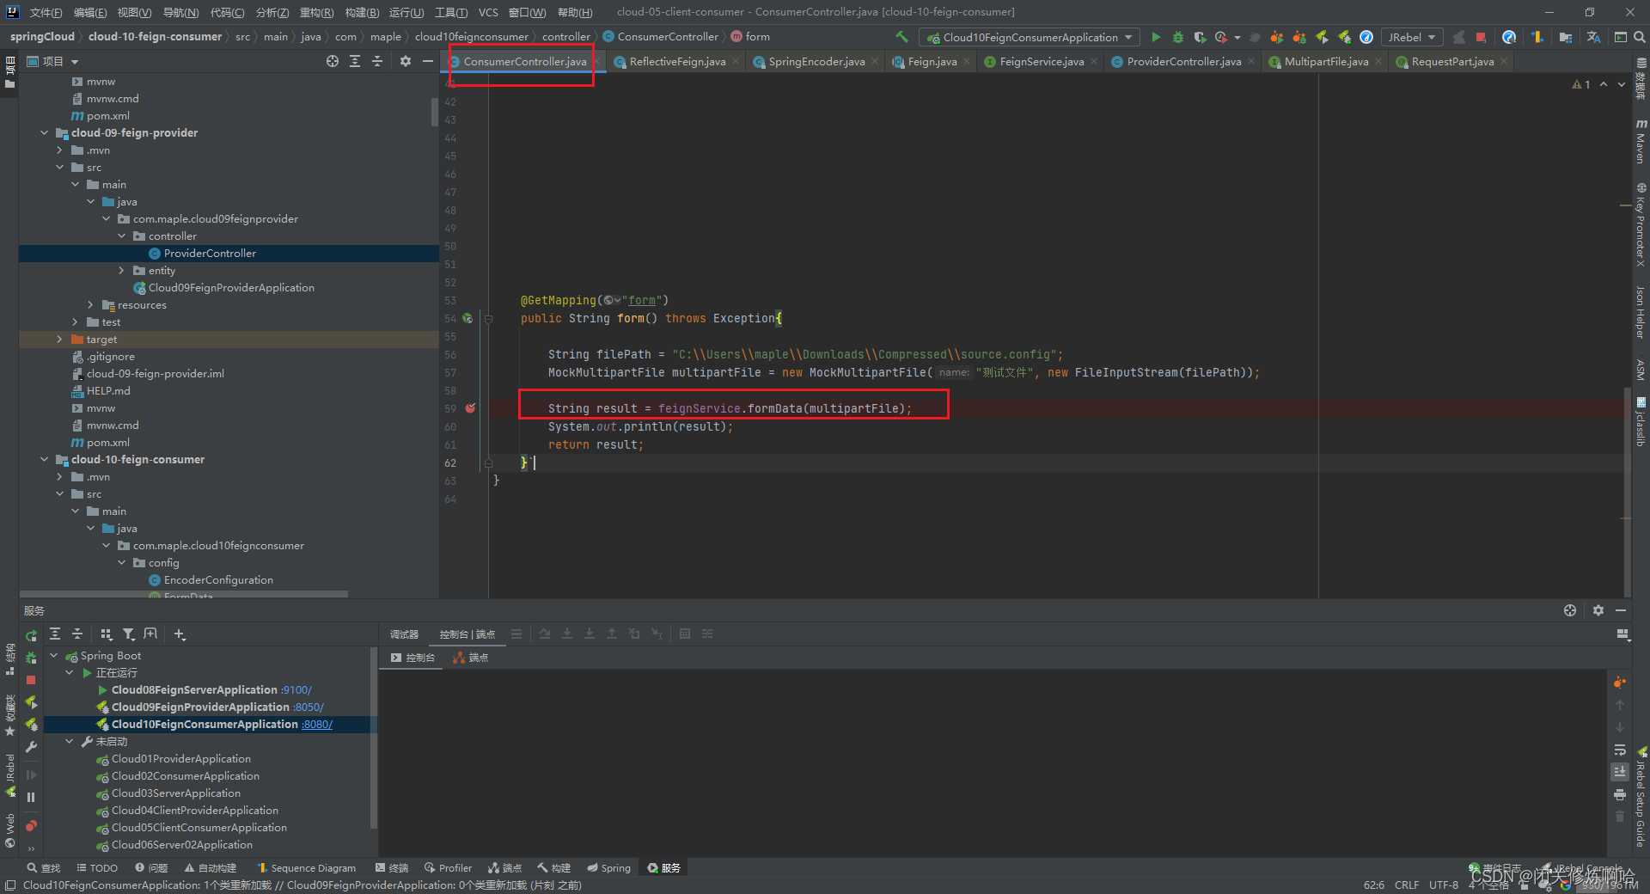The height and width of the screenshot is (894, 1650).
Task: Collapse the cloud-09-feign-provider module
Action: click(x=44, y=132)
